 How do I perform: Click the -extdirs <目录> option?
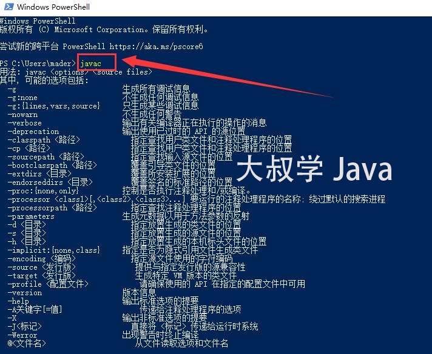click(39, 174)
